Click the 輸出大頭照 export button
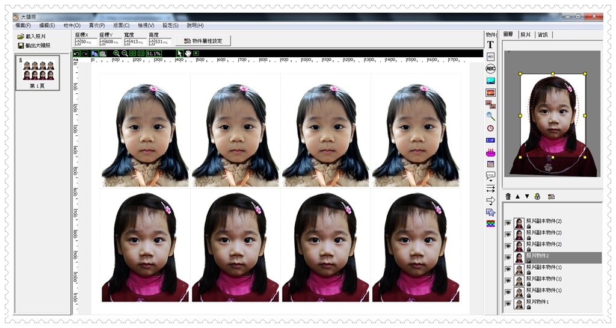Image resolution: width=616 pixels, height=328 pixels. [34, 46]
